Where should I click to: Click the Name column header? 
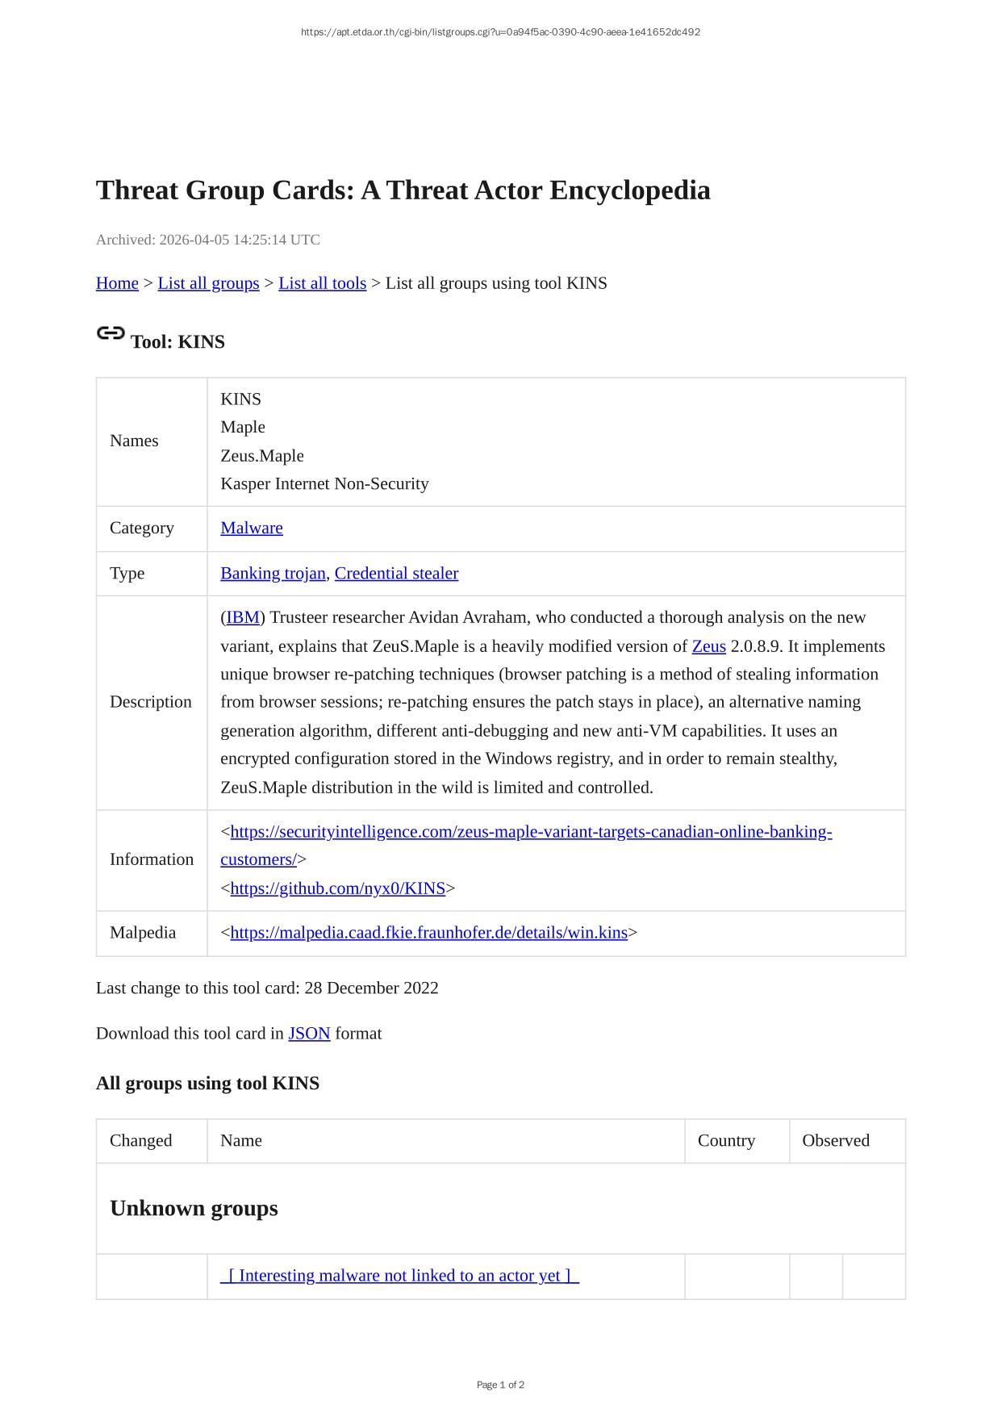pos(241,1140)
